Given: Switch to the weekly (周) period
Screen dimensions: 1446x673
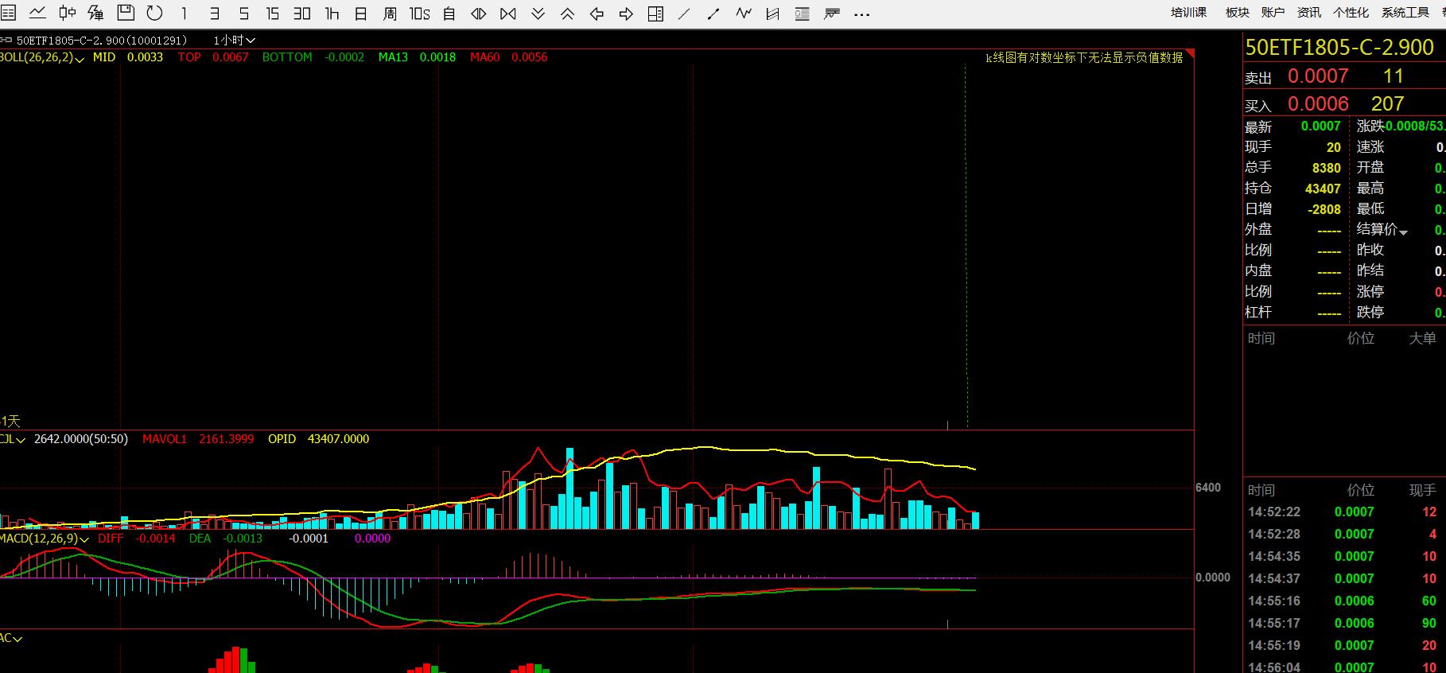Looking at the screenshot, I should pyautogui.click(x=390, y=14).
